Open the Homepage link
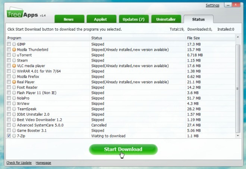This screenshot has width=246, height=169. tap(43, 163)
